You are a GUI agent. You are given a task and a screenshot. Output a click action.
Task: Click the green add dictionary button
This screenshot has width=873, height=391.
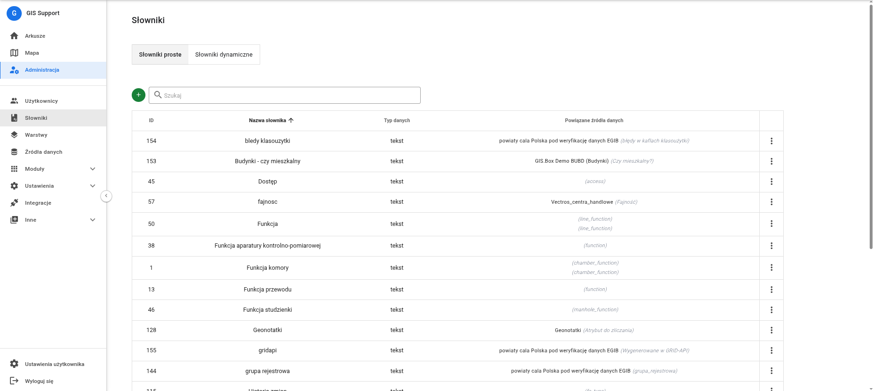tap(138, 95)
